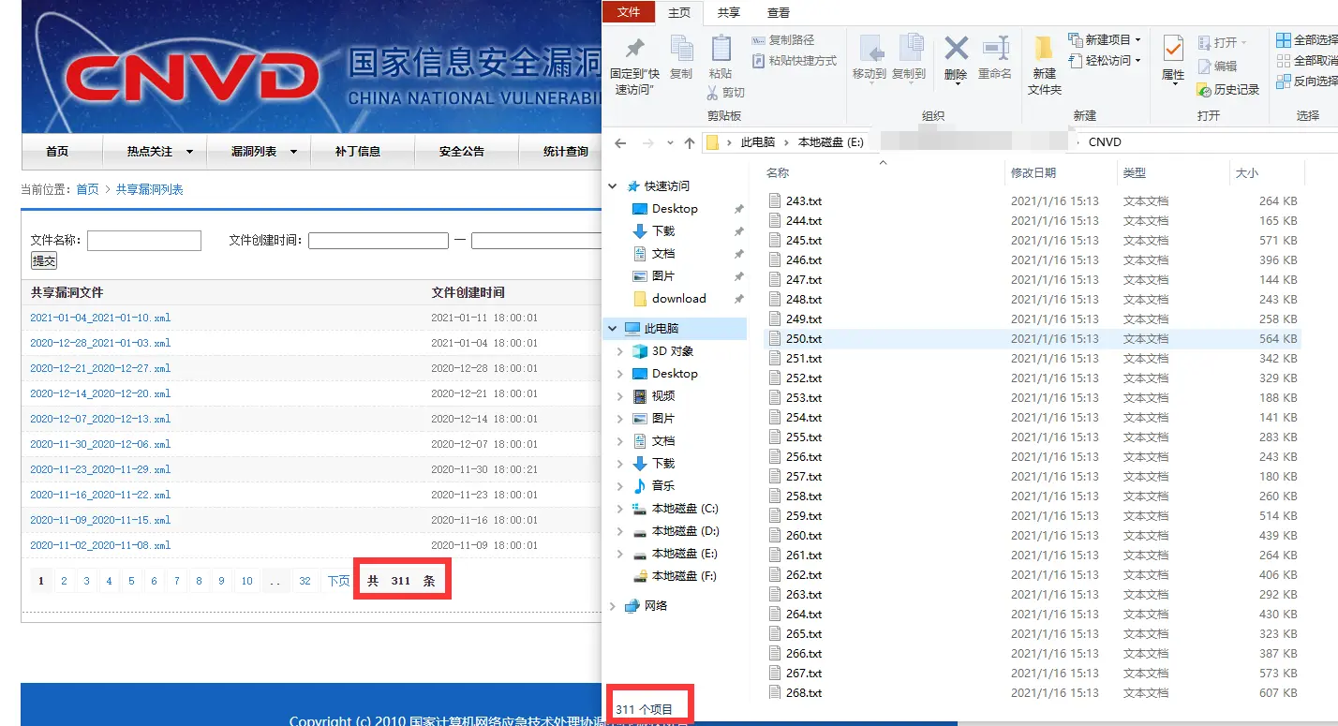Switch to the Share ribbon tab

click(728, 12)
